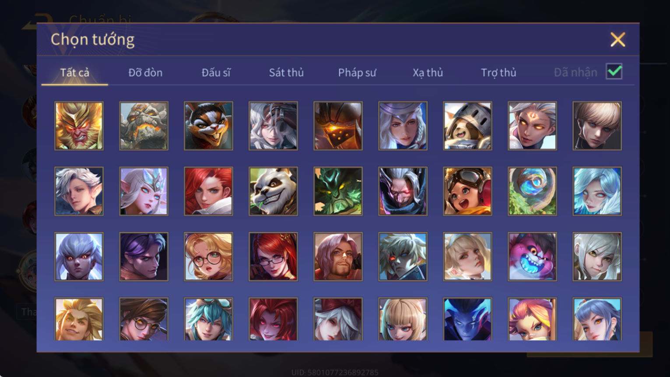670x377 pixels.
Task: Select the armored bear with helmet
Action: click(467, 126)
